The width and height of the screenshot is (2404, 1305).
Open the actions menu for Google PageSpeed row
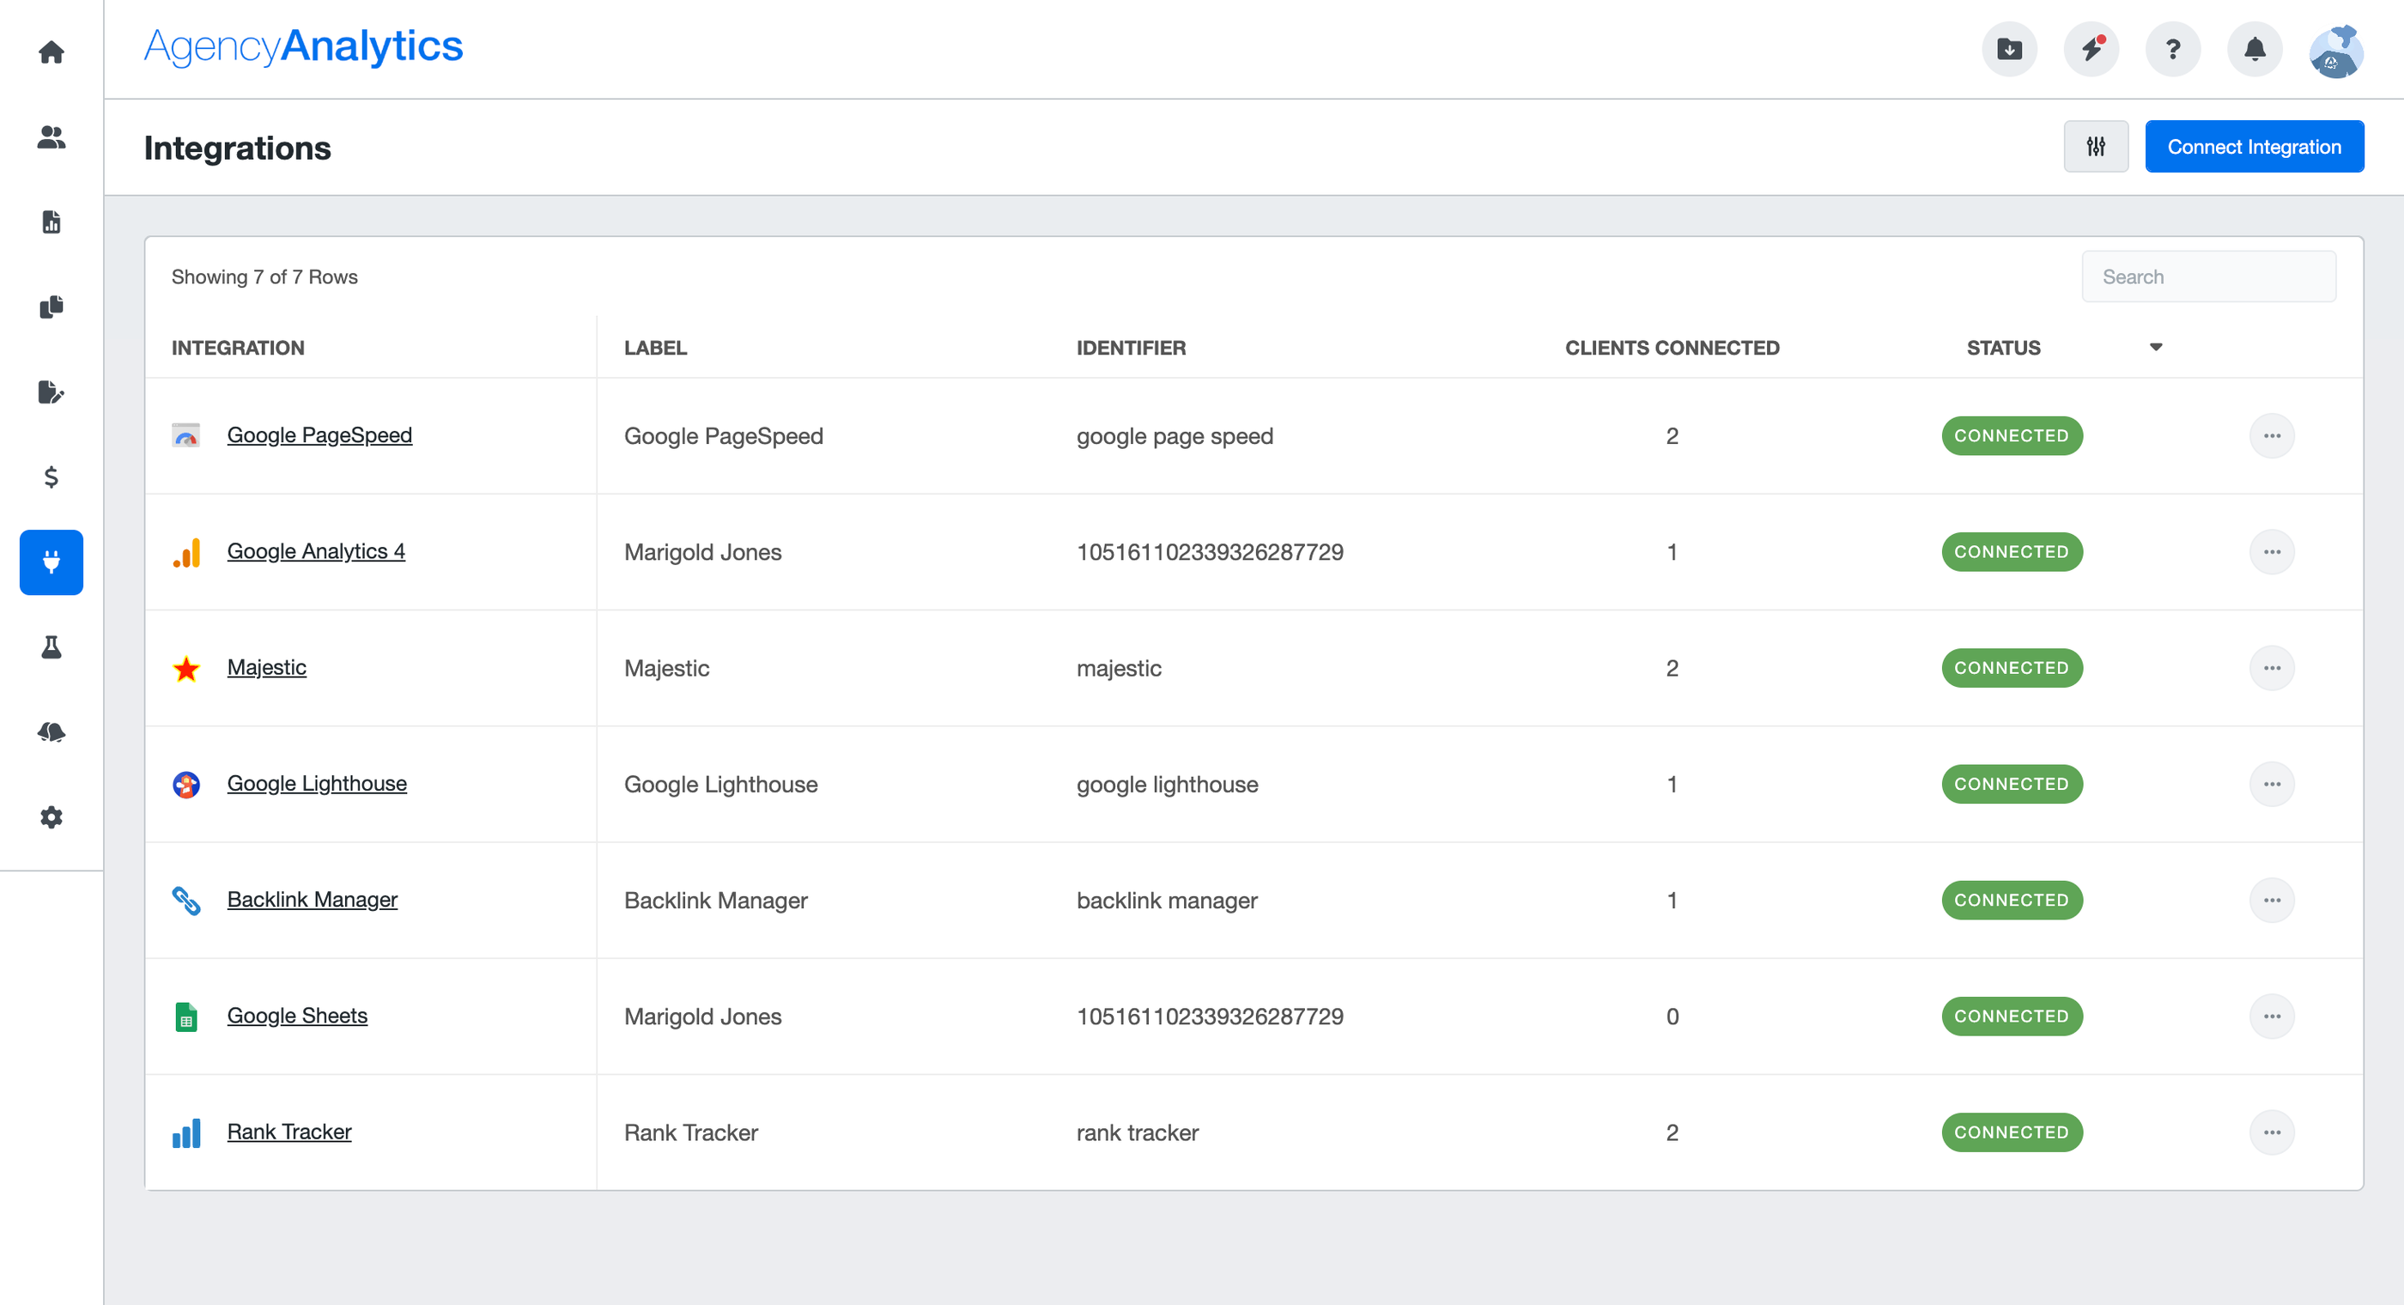click(2273, 435)
